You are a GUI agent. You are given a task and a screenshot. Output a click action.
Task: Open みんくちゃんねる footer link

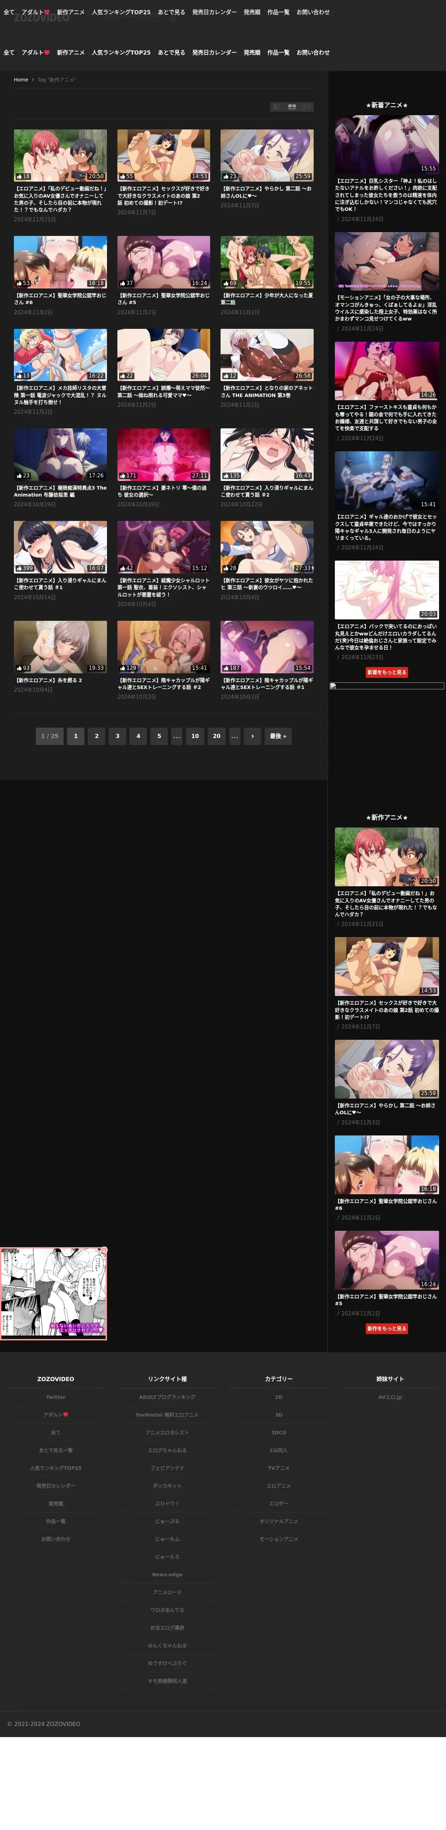pos(167,1645)
